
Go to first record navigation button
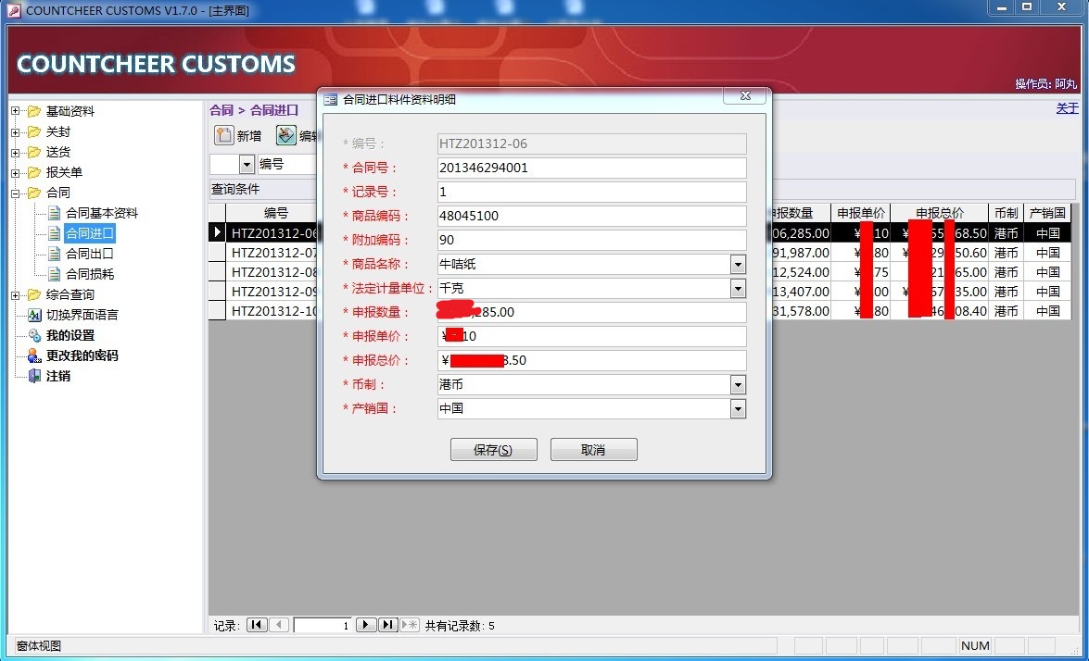257,625
